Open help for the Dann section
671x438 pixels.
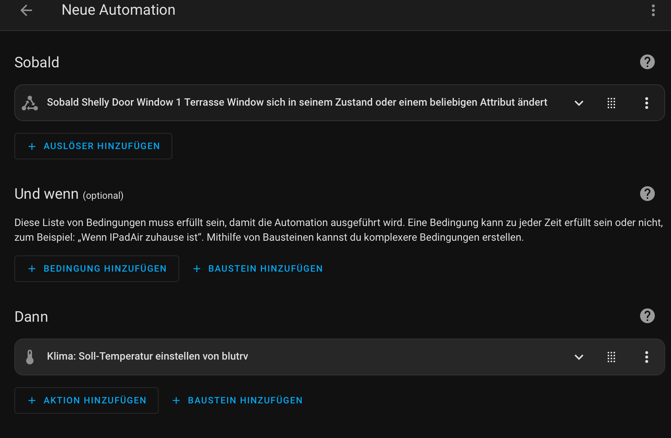647,316
